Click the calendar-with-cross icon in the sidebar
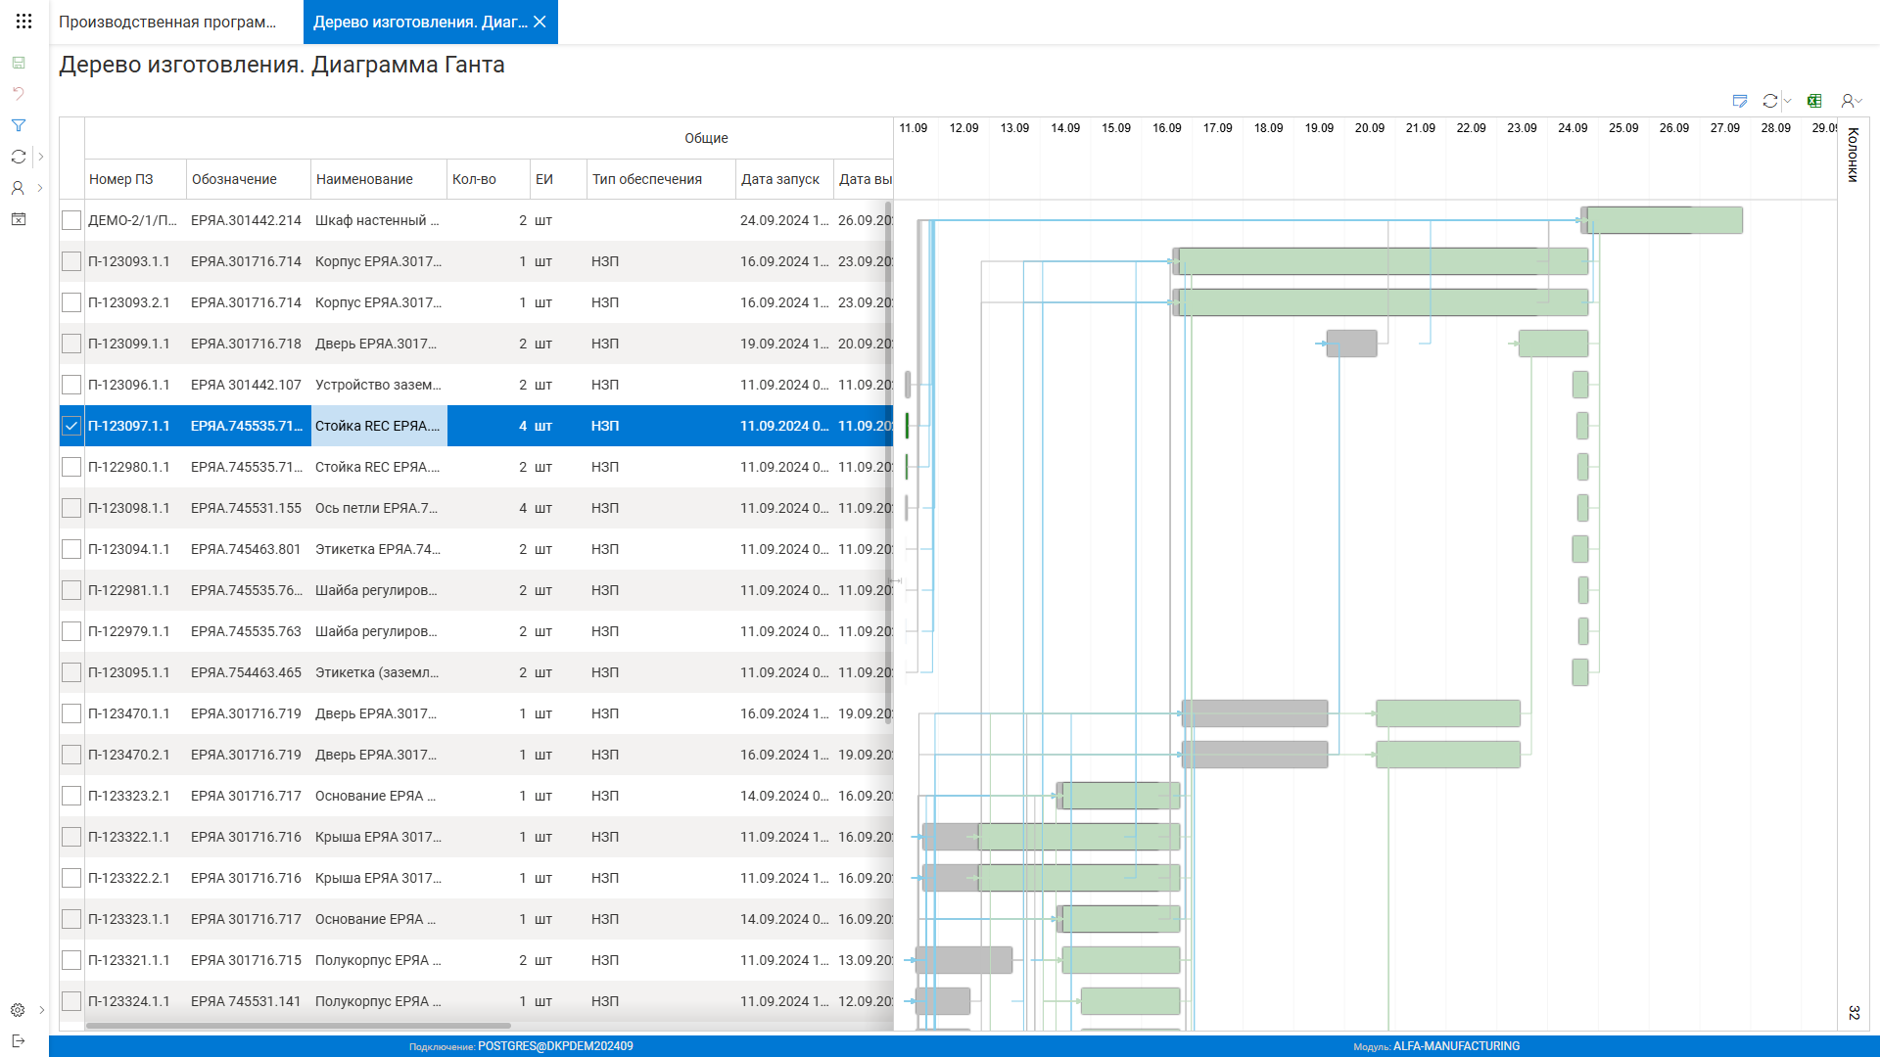Viewport: 1880px width, 1057px height. tap(18, 219)
